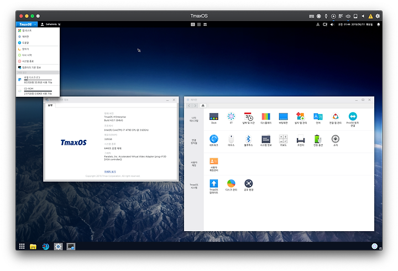The height and width of the screenshot is (271, 398).
Task: Click the speaker volume icon in TmaxOS panel
Action: [332, 24]
